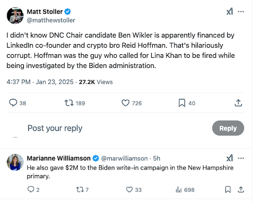The height and width of the screenshot is (202, 253).
Task: Repost Marianne Williamson's reply with 7 reposts
Action: pos(80,190)
